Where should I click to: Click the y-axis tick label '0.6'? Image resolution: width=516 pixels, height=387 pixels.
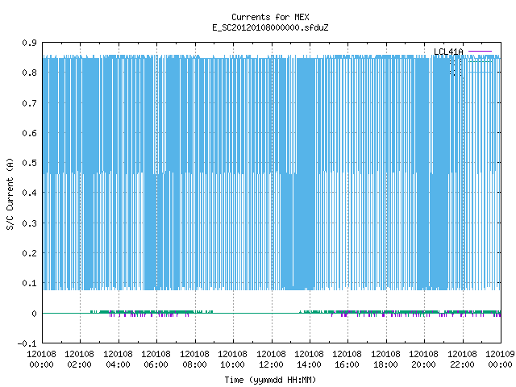click(29, 133)
